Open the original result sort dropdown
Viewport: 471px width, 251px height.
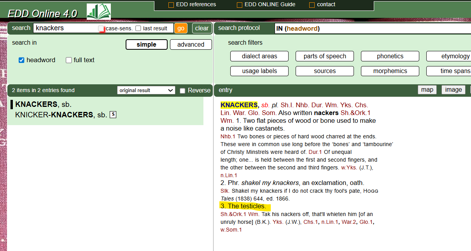(x=146, y=90)
